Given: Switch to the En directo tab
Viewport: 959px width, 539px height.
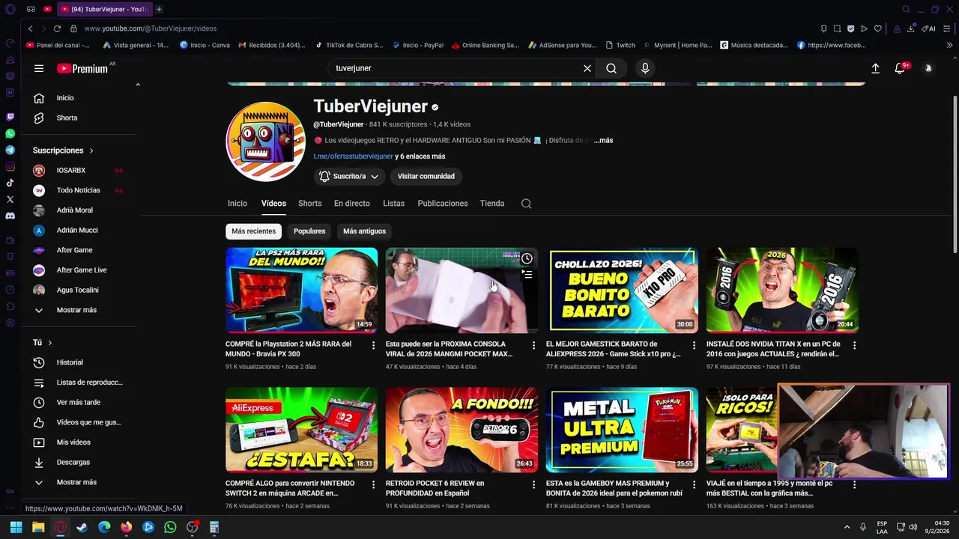Looking at the screenshot, I should 351,204.
